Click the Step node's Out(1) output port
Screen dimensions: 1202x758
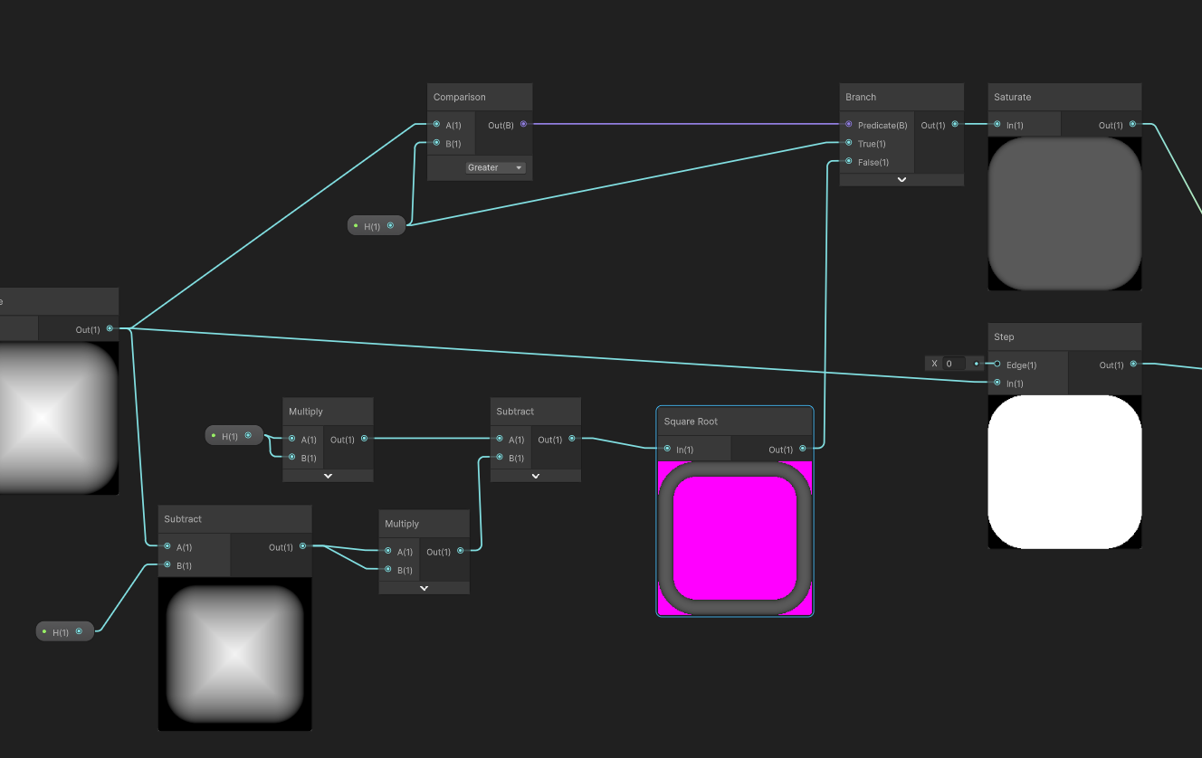[x=1133, y=365]
